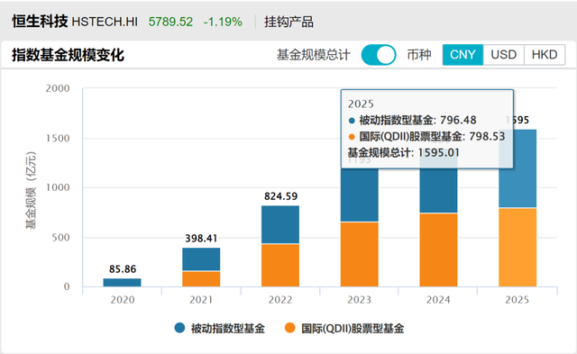The height and width of the screenshot is (354, 577).
Task: Click the orange 国际(QDII)股票型基金 legend dot
Action: pos(290,328)
